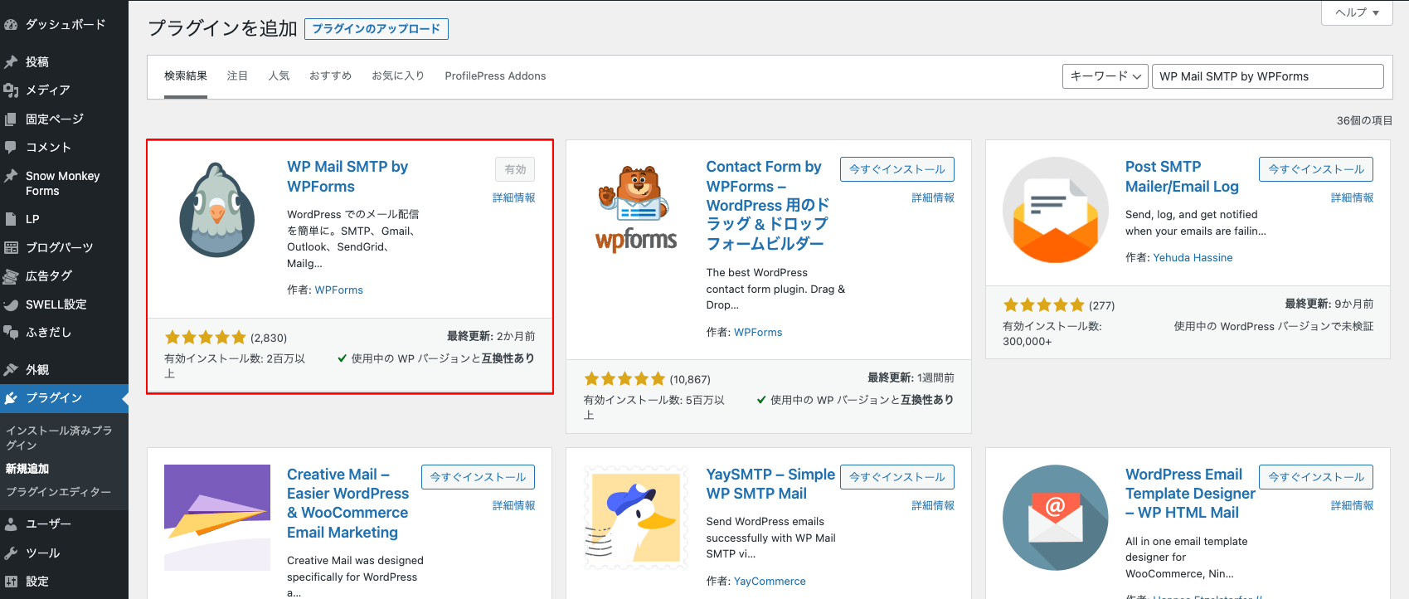Open 詳細情報 for Contact Form by WPForms
Viewport: 1409px width, 599px height.
tap(933, 198)
